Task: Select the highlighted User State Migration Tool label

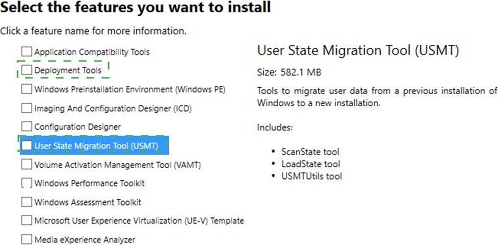Action: [x=96, y=146]
